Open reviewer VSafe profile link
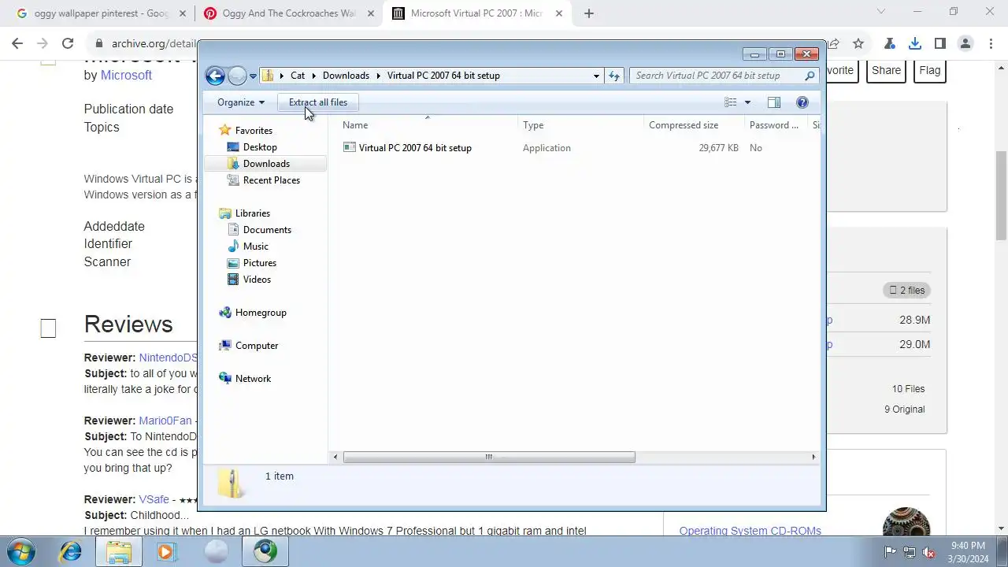The image size is (1008, 567). (154, 499)
